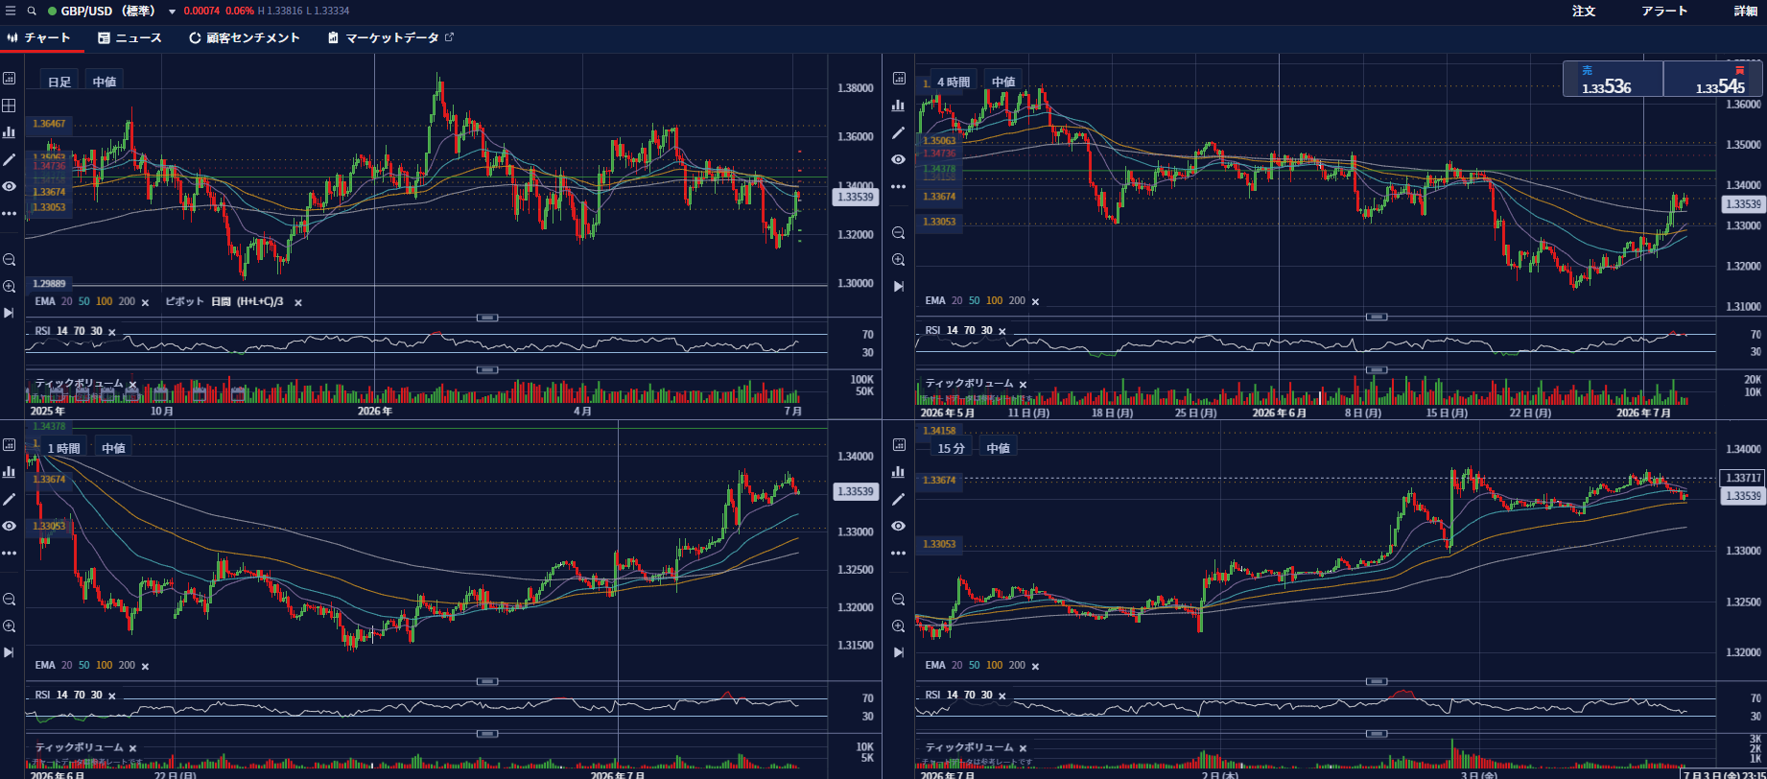Screen dimensions: 1767x779
Task: Zoom out the 1-hour chart
Action: pyautogui.click(x=10, y=600)
